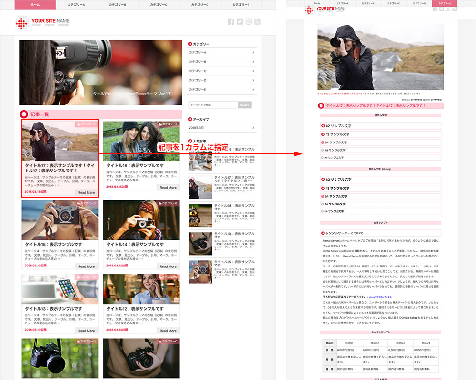Click the hero camera banner image
The width and height of the screenshot is (476, 380).
point(100,72)
